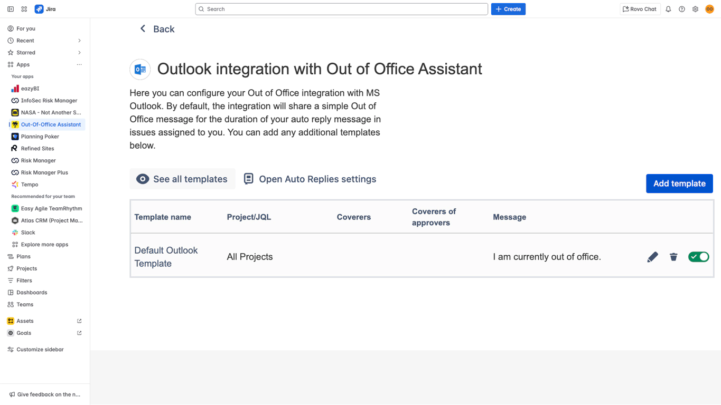Click See all templates eye button
Screen dimensions: 721x405
[x=182, y=179]
